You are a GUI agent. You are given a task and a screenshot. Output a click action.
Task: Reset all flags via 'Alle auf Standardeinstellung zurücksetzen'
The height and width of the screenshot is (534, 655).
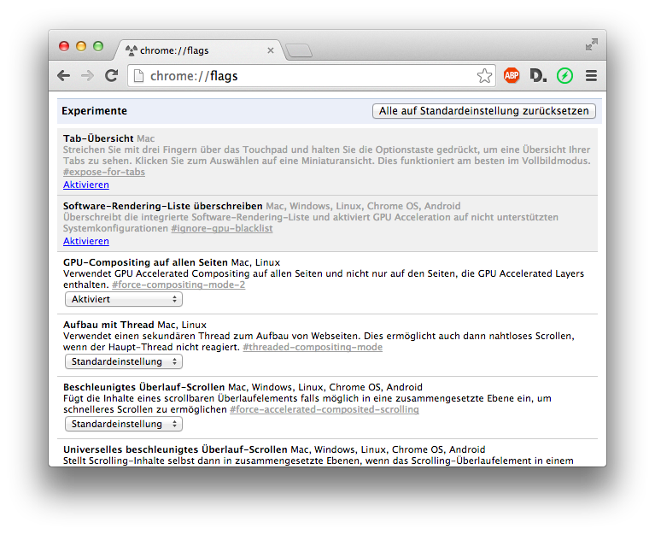(x=483, y=111)
